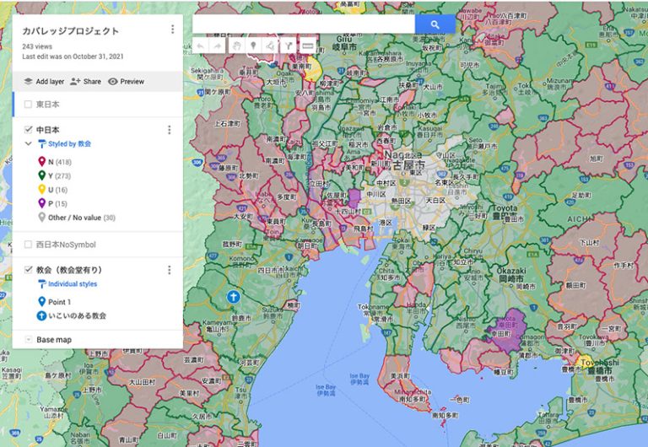
Task: Select the draw line tool
Action: tap(270, 46)
